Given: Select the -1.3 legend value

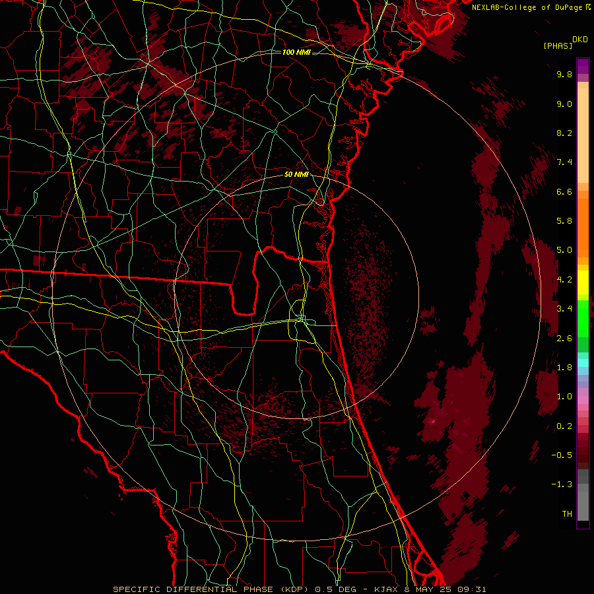Looking at the screenshot, I should 562,484.
